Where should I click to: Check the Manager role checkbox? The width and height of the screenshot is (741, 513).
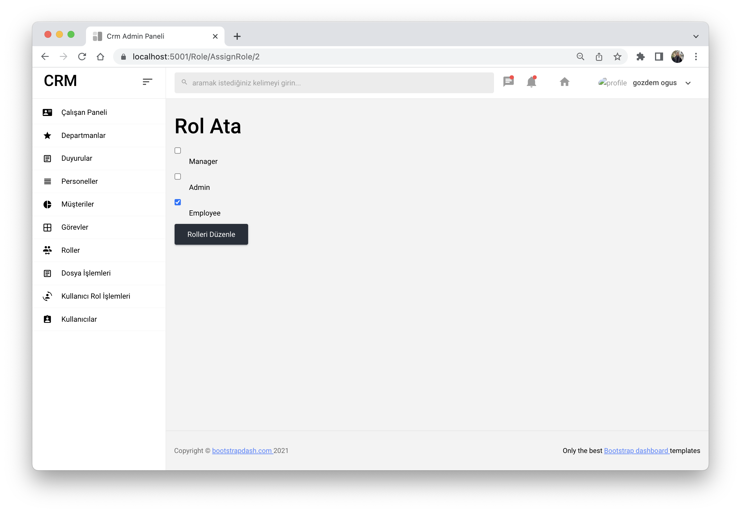tap(177, 150)
